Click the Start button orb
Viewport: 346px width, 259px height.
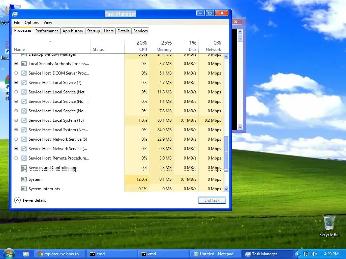coord(9,254)
